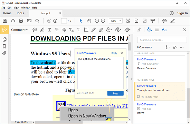Viewport: 190px width, 124px height.
Task: Click Reply in the comment popup
Action: pyautogui.click(x=114, y=53)
